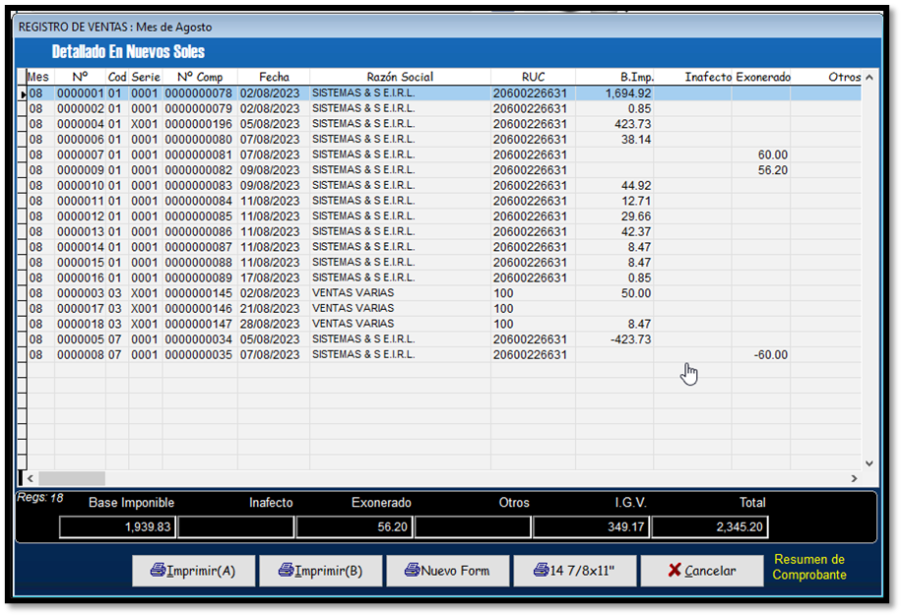Image resolution: width=902 pixels, height=616 pixels.
Task: Click the printer icon on Imprimir(A)
Action: 158,571
